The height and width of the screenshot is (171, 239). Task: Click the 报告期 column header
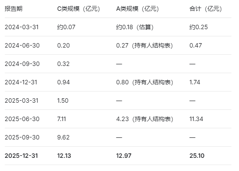click(14, 9)
